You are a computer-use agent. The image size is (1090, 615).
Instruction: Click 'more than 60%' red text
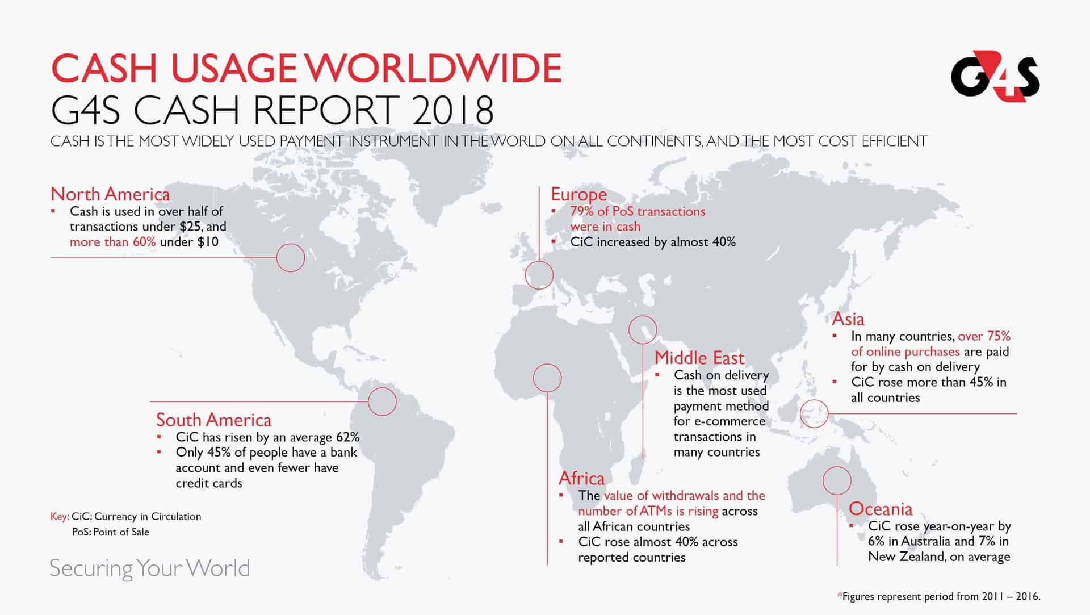pos(112,242)
